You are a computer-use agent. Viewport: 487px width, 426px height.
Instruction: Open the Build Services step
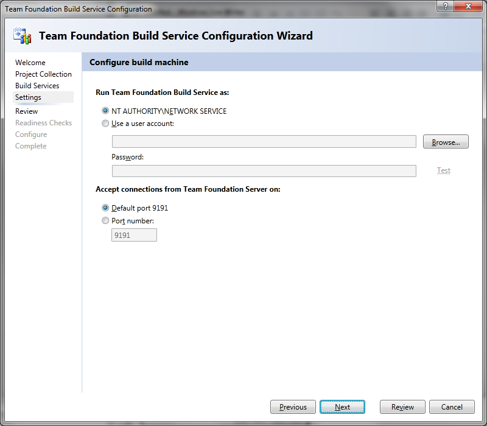tap(37, 86)
